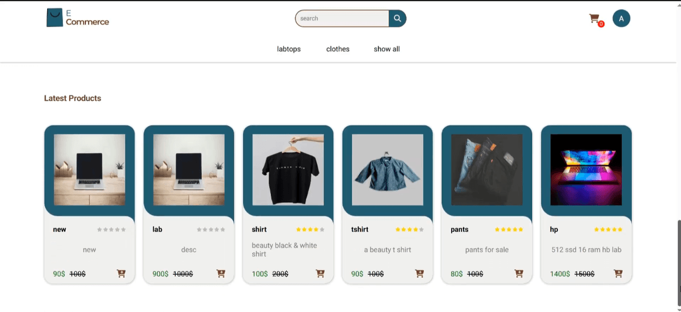Choose the show all category
Viewport: 681px width, 312px height.
386,49
